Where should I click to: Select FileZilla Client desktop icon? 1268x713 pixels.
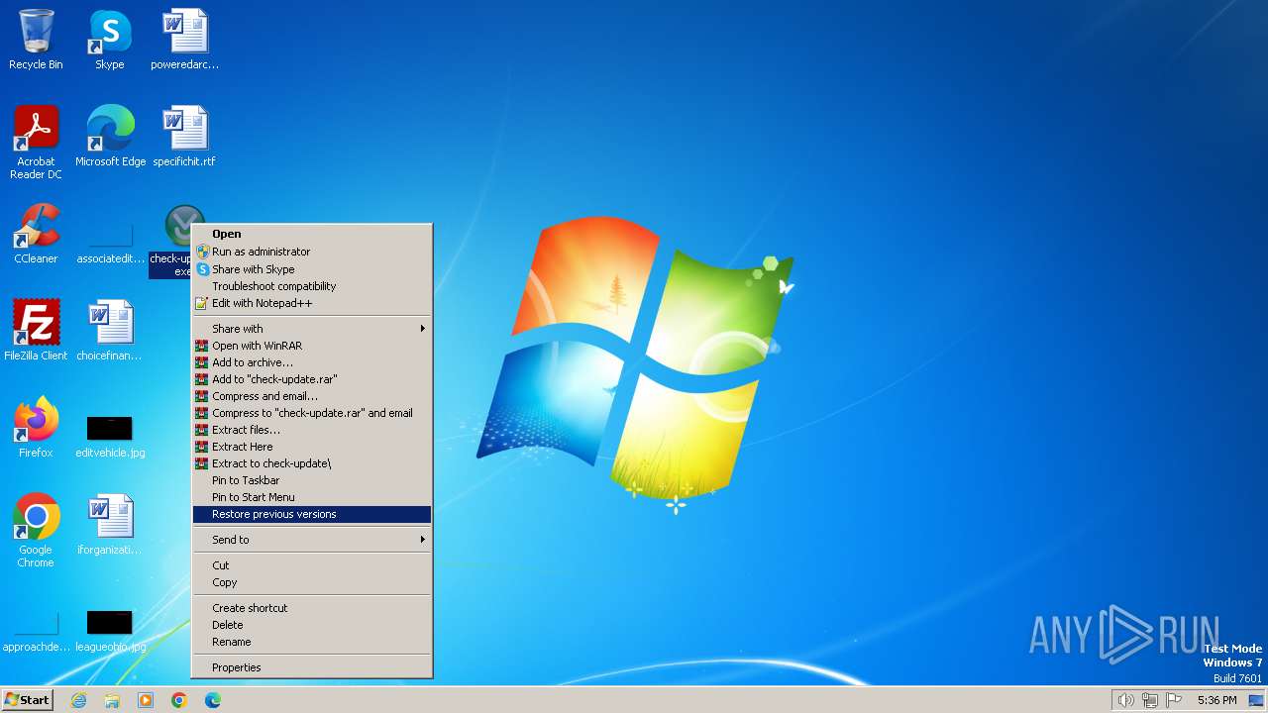pos(36,331)
